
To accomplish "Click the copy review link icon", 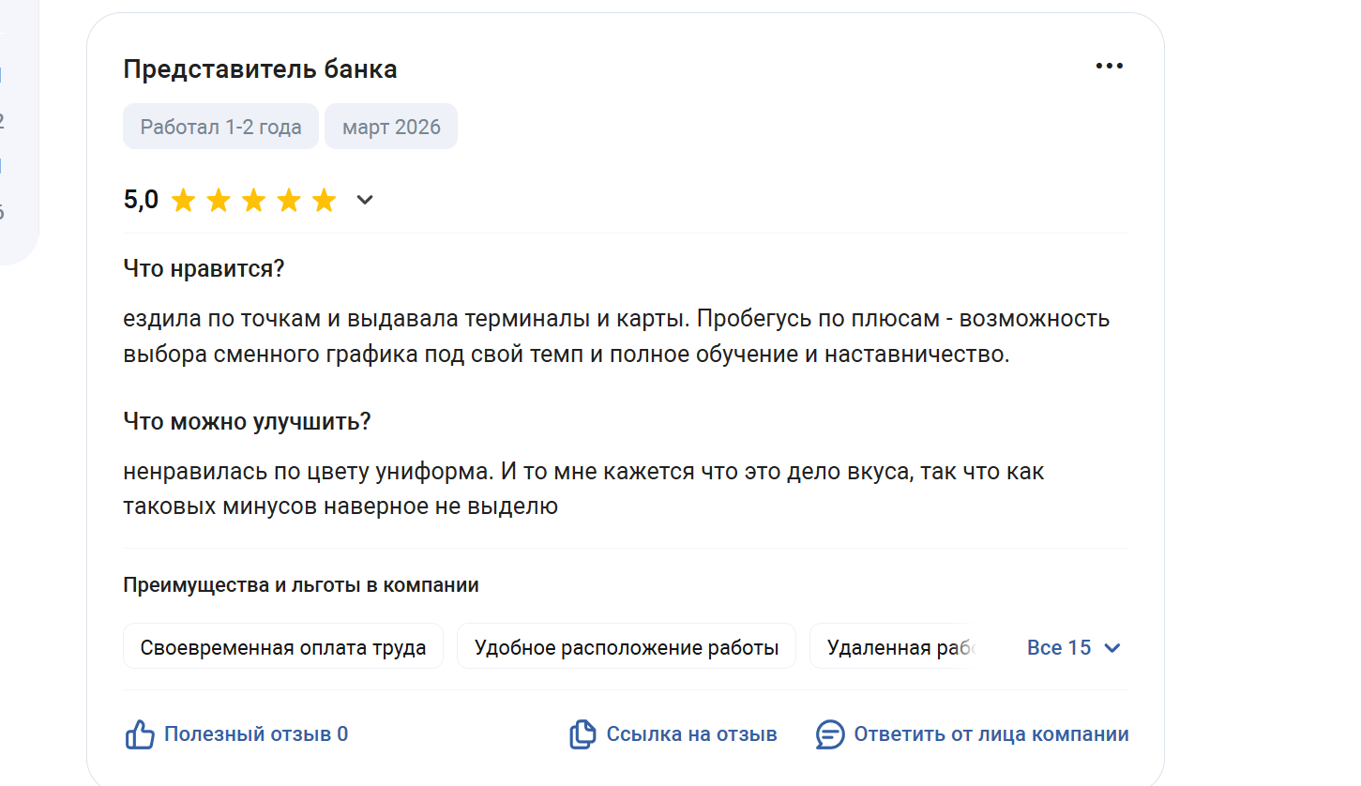I will tap(582, 734).
